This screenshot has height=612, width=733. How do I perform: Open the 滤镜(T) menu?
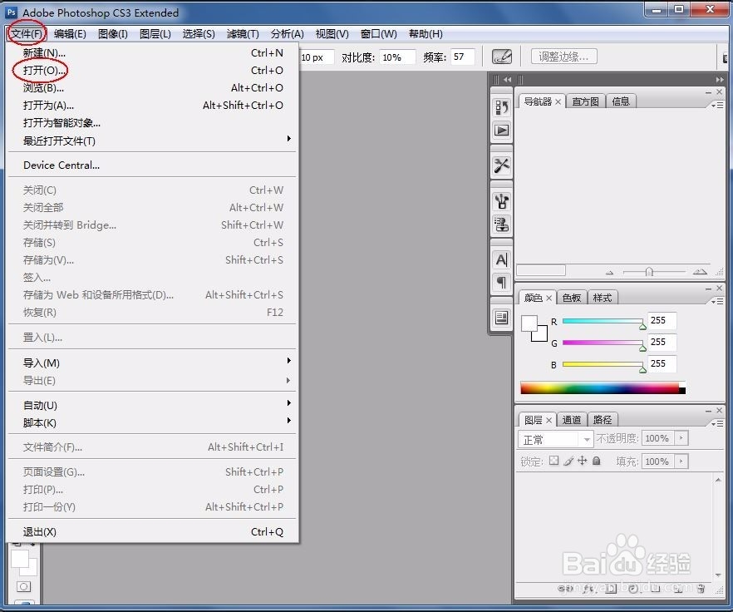coord(243,34)
